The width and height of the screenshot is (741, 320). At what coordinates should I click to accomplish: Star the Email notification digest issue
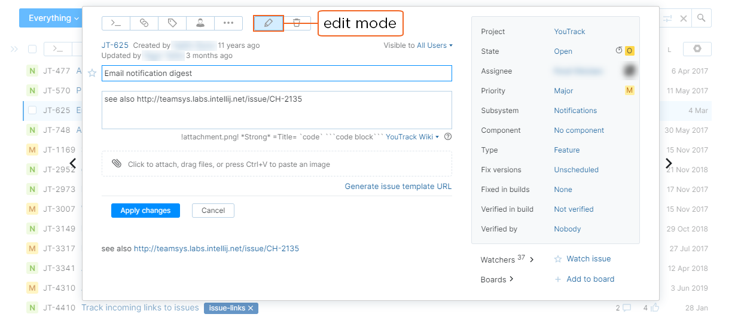[x=92, y=73]
